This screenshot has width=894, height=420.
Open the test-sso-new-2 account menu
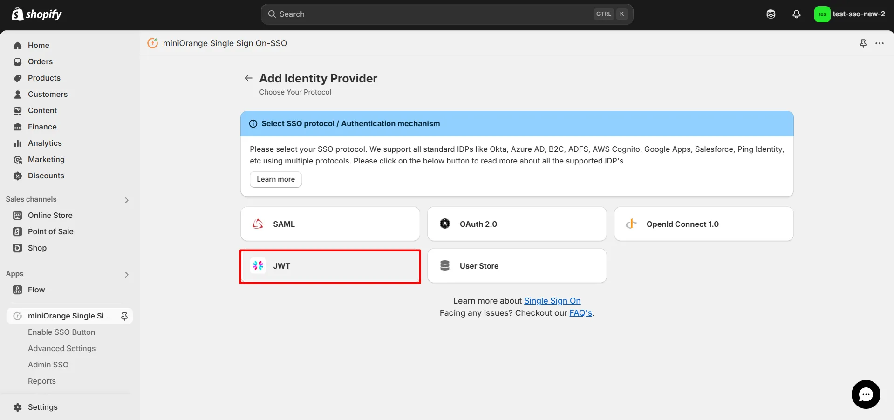850,14
